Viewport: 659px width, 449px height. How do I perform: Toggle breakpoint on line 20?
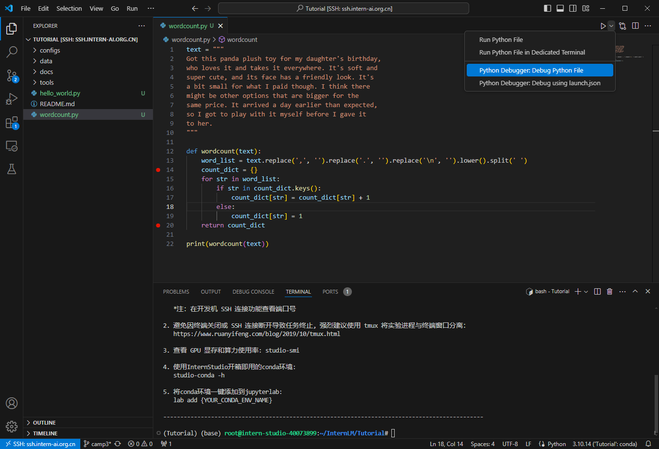158,225
